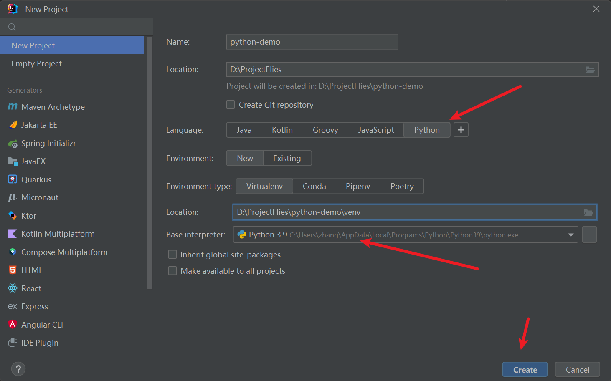Select New Project in the sidebar
The height and width of the screenshot is (381, 611).
pos(72,45)
